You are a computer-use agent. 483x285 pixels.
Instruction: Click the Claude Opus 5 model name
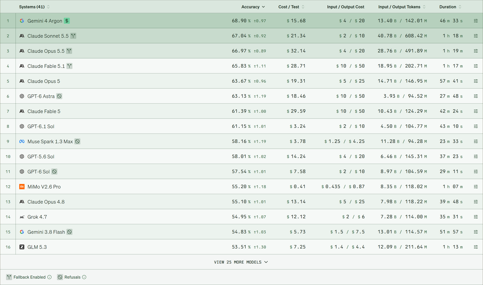[44, 81]
